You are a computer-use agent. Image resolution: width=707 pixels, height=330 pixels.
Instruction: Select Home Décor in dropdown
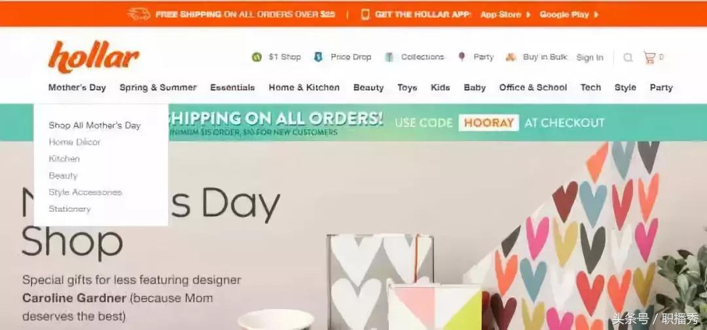click(x=75, y=142)
